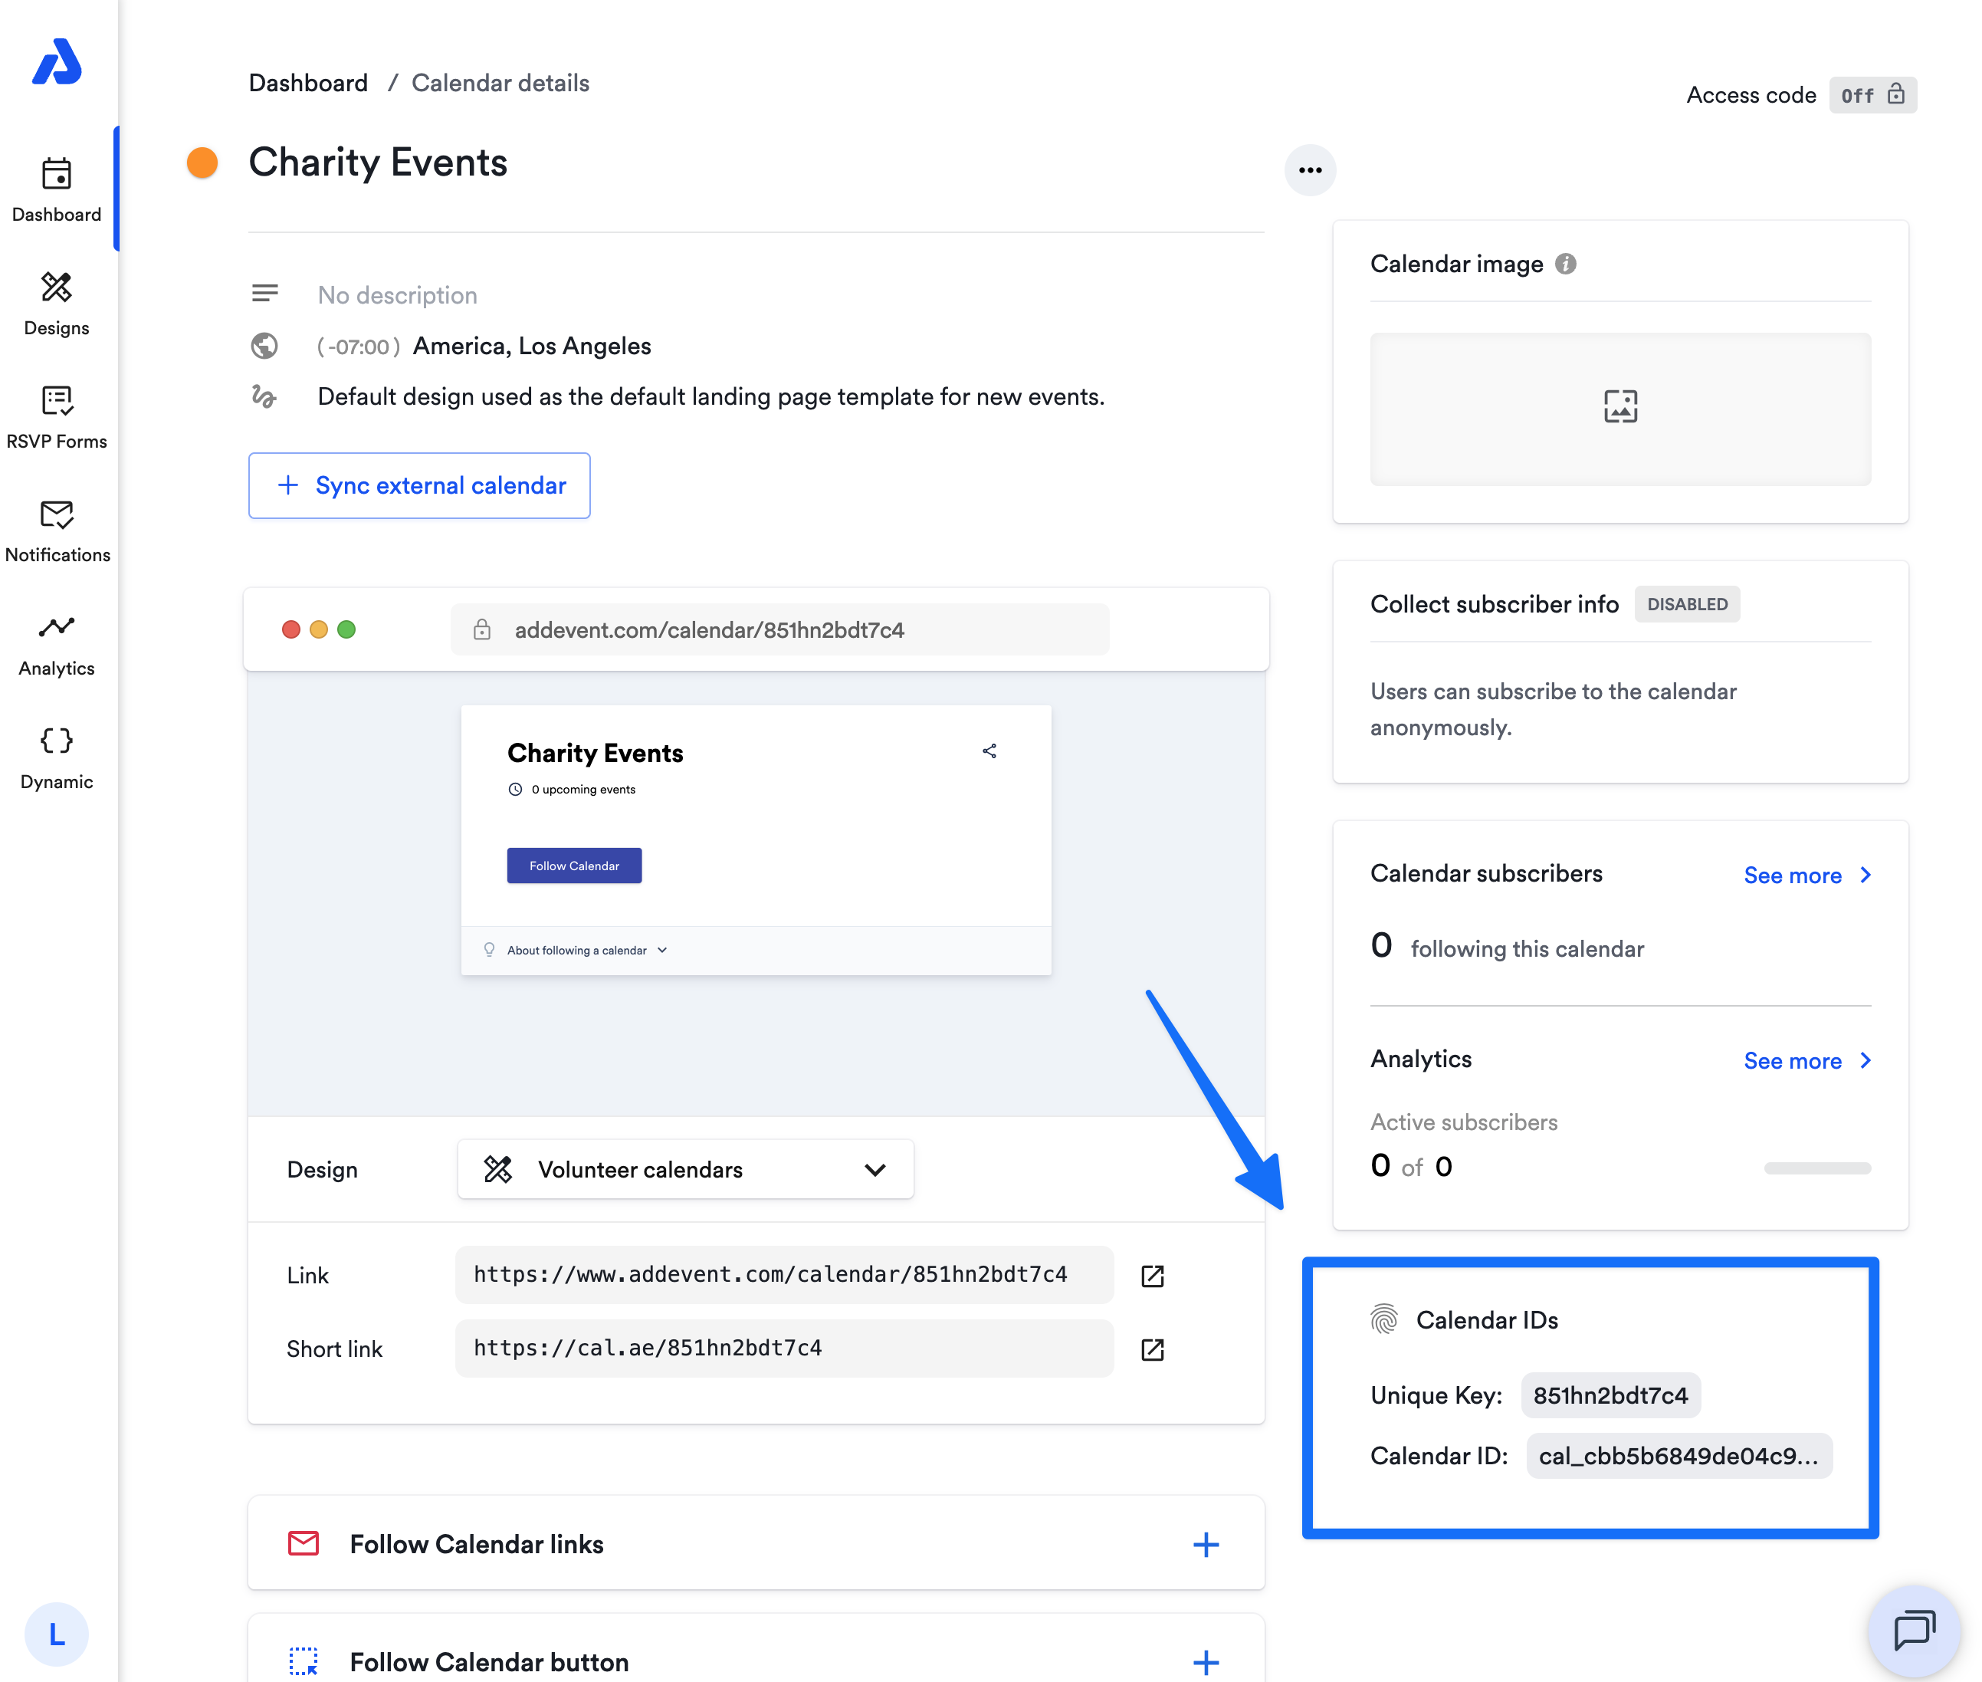Click the calendar Link URL field
This screenshot has width=1982, height=1682.
tap(785, 1275)
